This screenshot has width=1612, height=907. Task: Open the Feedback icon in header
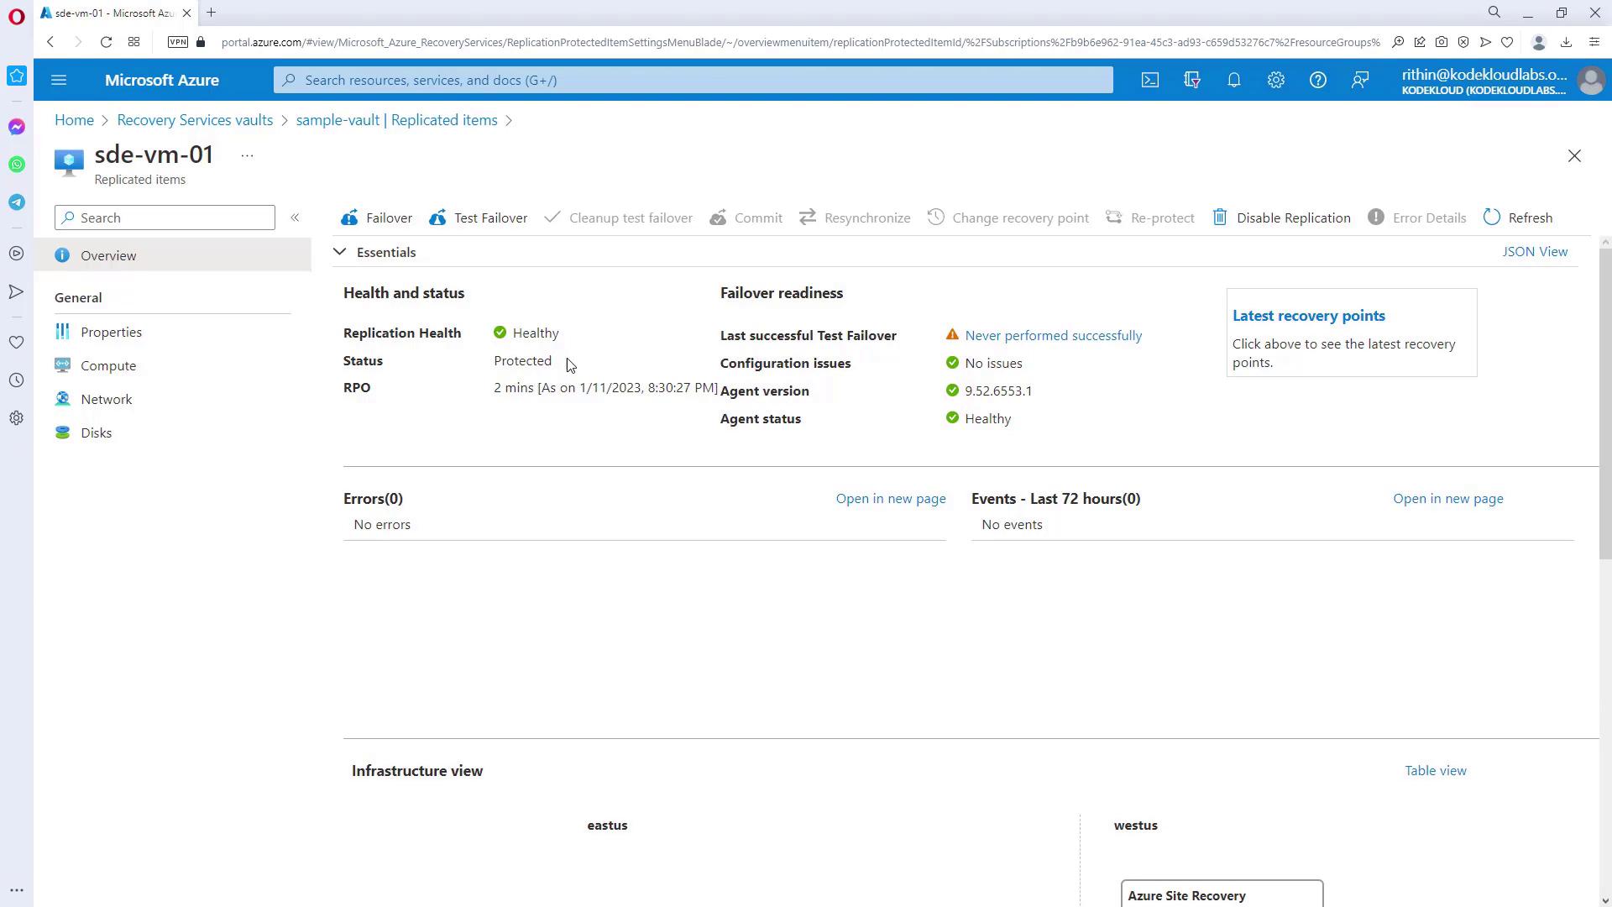(x=1359, y=80)
